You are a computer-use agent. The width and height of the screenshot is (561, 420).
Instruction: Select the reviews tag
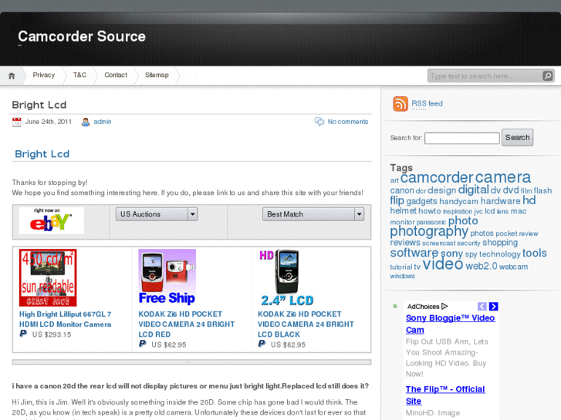(x=405, y=243)
